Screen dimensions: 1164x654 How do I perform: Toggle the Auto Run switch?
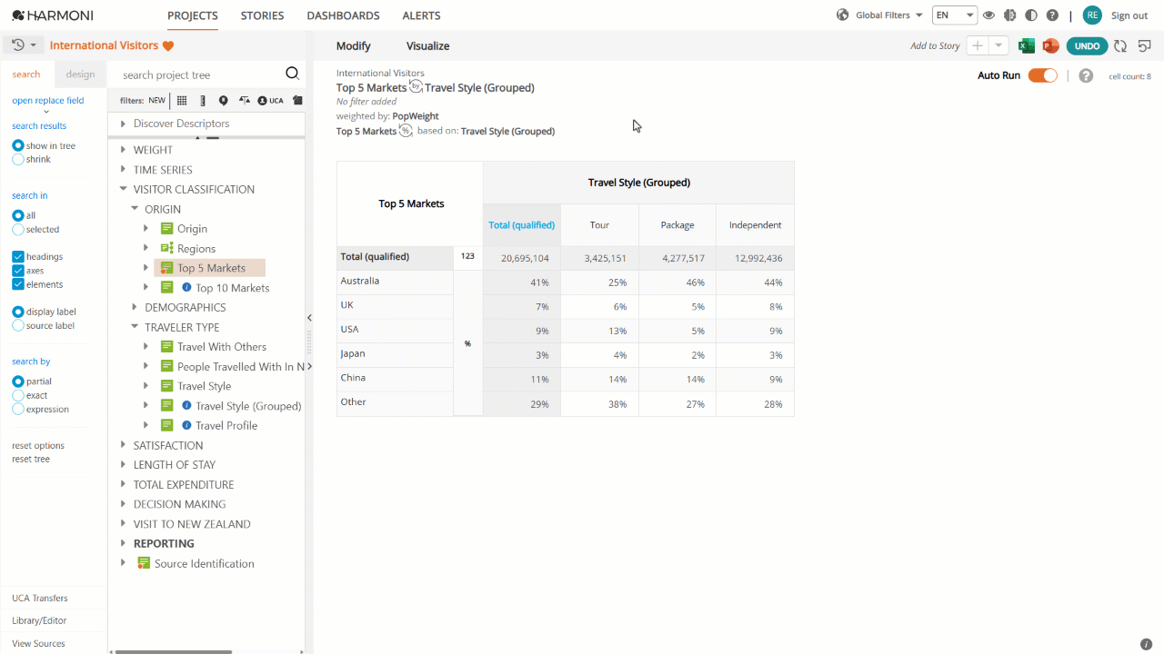click(1043, 75)
